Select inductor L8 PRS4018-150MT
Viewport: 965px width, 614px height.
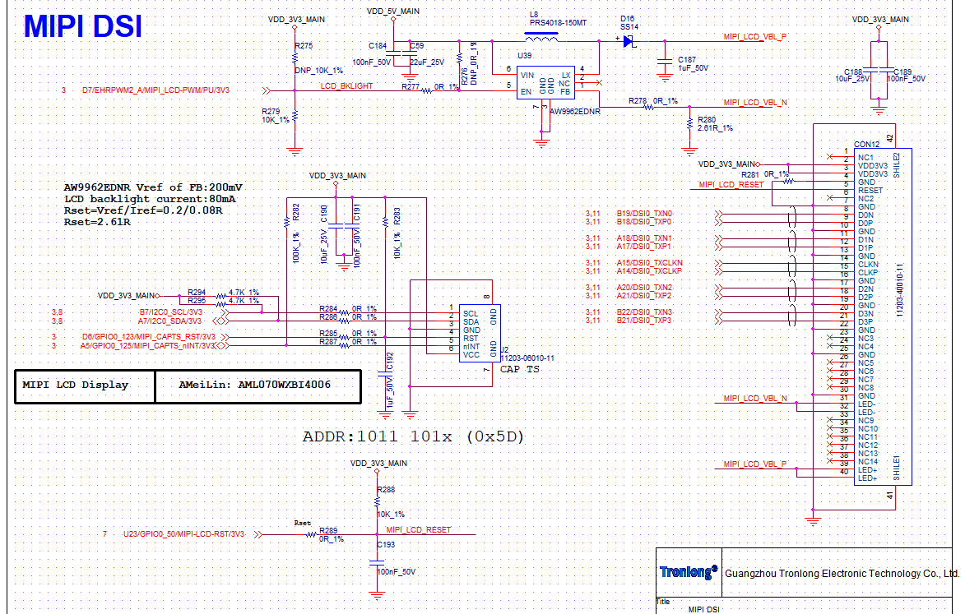coord(541,39)
